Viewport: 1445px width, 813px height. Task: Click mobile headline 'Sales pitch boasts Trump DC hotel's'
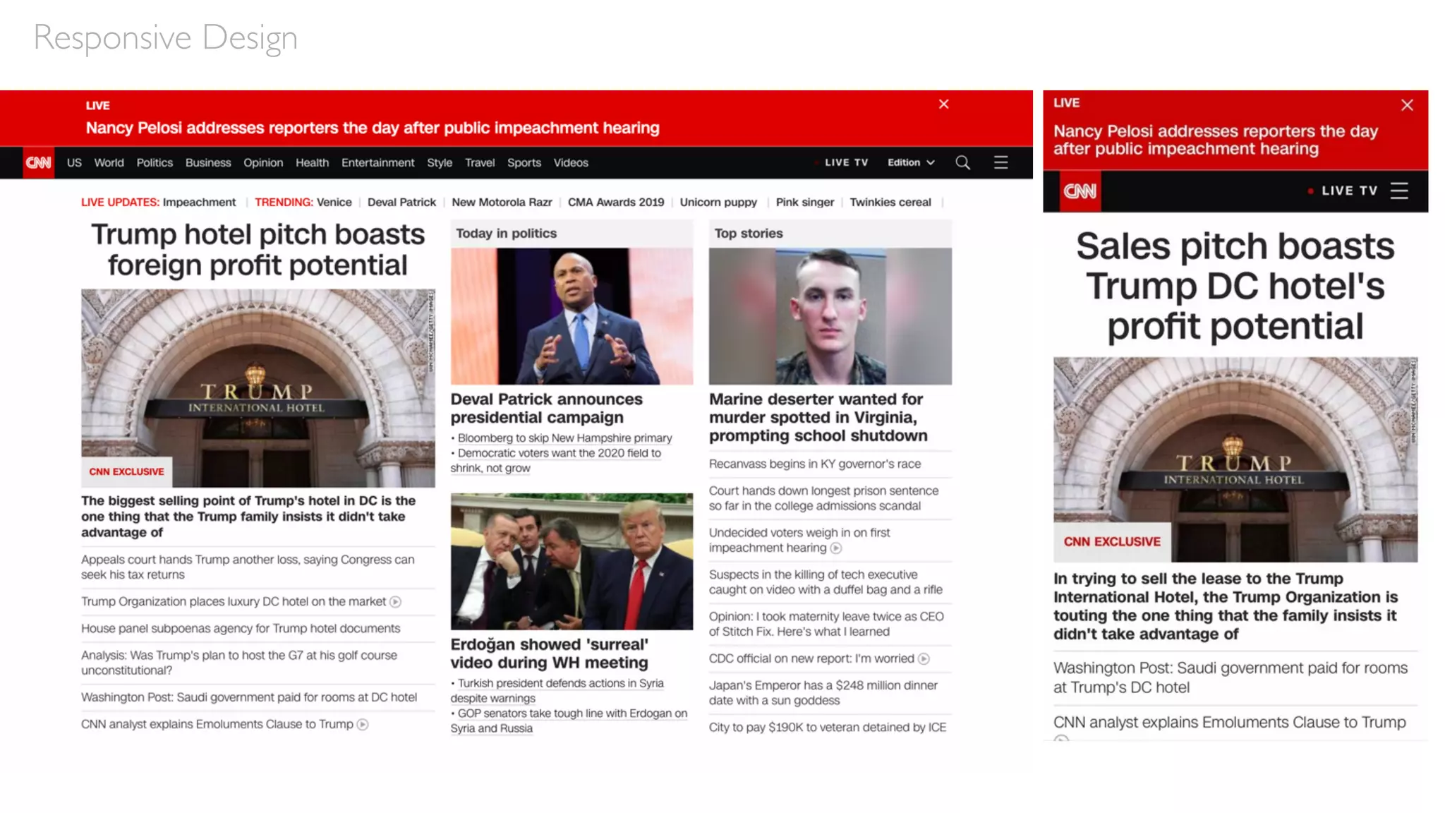(1235, 286)
